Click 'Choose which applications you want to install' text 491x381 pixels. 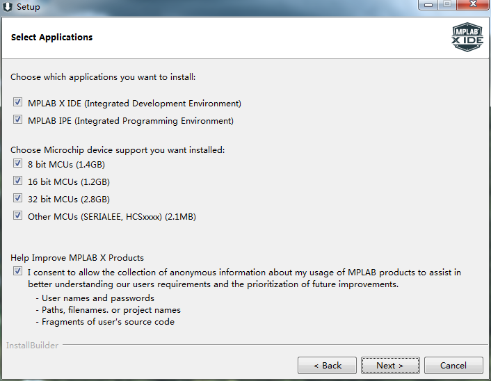tap(103, 77)
